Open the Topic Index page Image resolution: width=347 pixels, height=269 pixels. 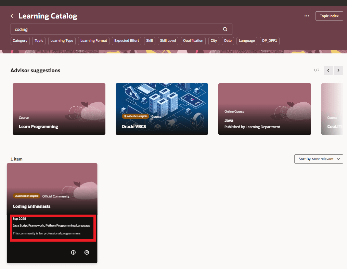coord(329,16)
